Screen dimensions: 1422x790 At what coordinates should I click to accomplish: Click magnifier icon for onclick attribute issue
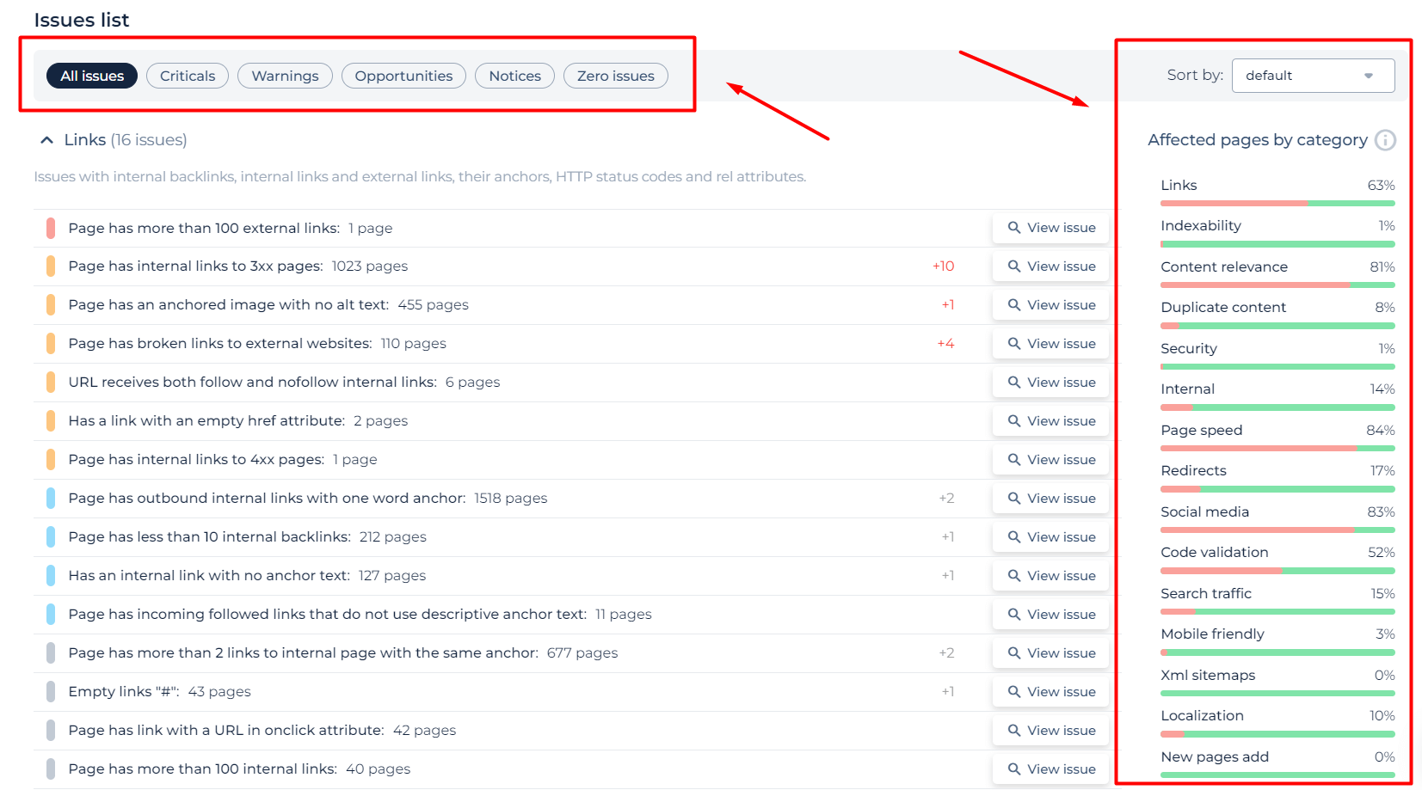click(x=1014, y=731)
